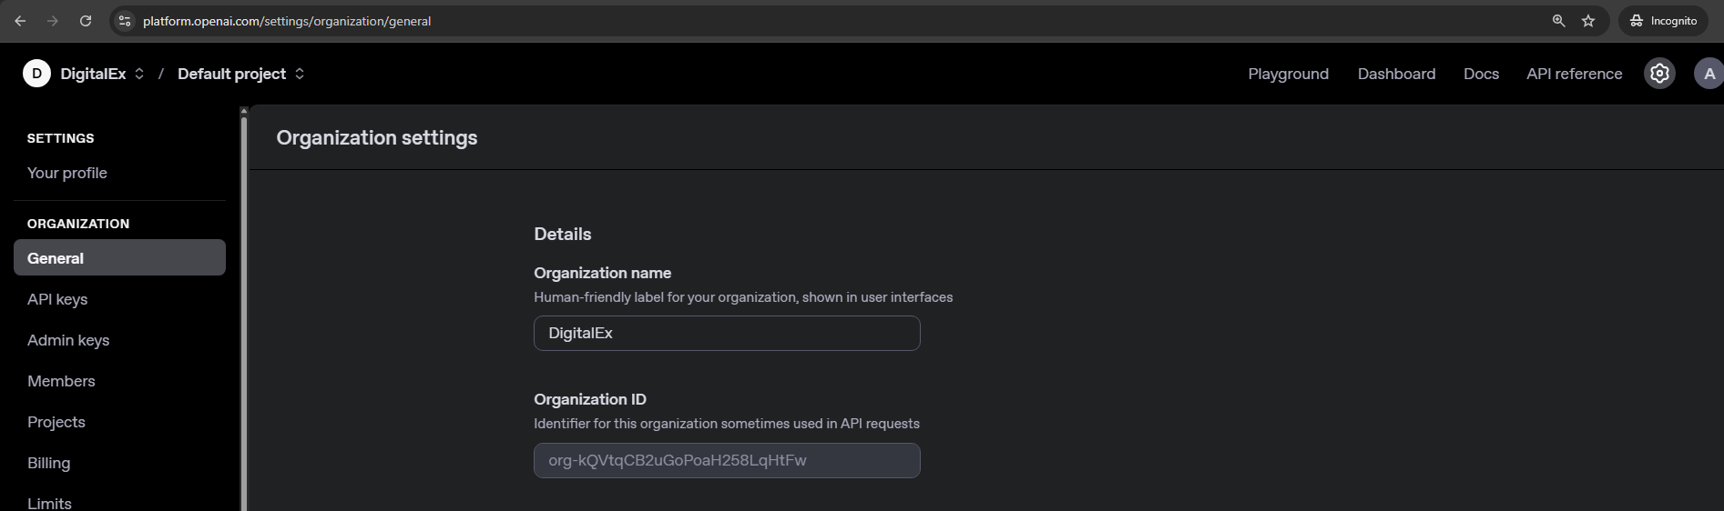Screen dimensions: 1724x511
Task: Expand the Default project selector
Action: [x=300, y=74]
